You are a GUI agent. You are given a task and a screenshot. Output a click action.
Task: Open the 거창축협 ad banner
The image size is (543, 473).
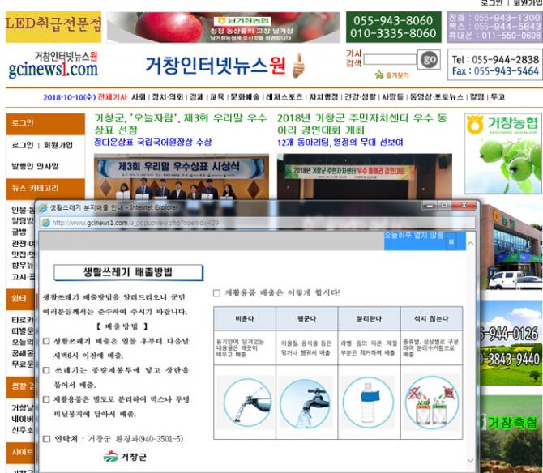click(511, 434)
